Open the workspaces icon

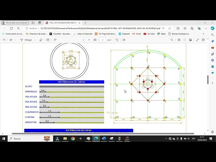coord(33,23)
